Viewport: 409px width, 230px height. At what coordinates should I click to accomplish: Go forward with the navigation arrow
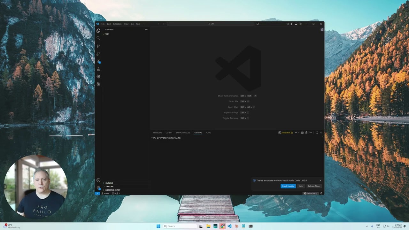point(164,24)
